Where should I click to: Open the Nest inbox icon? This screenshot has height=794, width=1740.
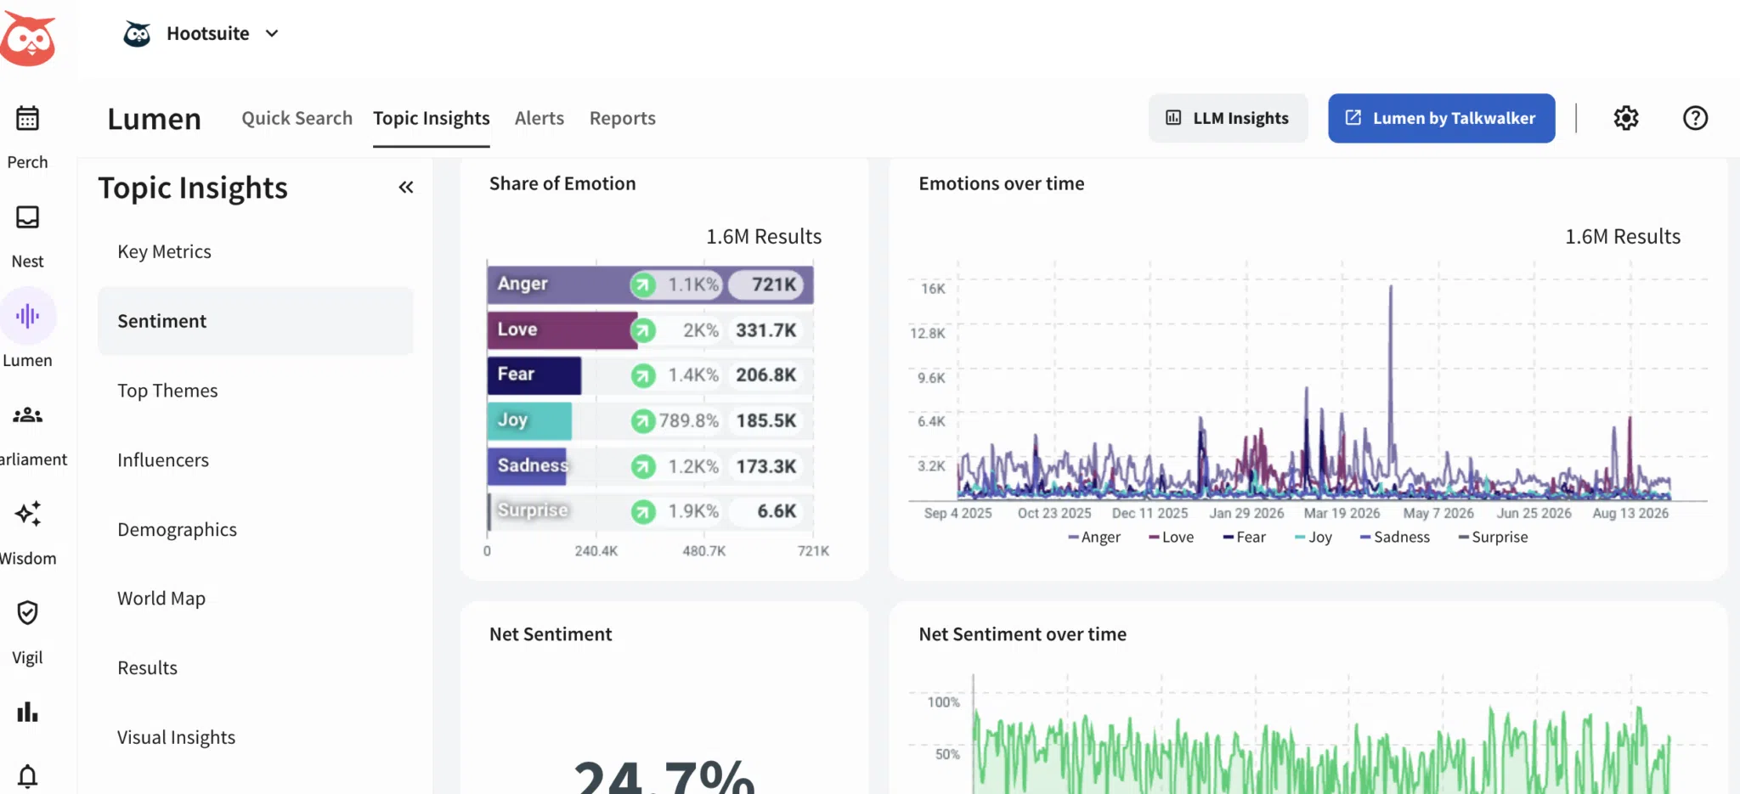click(27, 217)
